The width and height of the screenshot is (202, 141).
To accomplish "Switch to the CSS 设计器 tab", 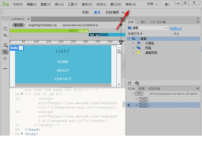I will tap(158, 22).
